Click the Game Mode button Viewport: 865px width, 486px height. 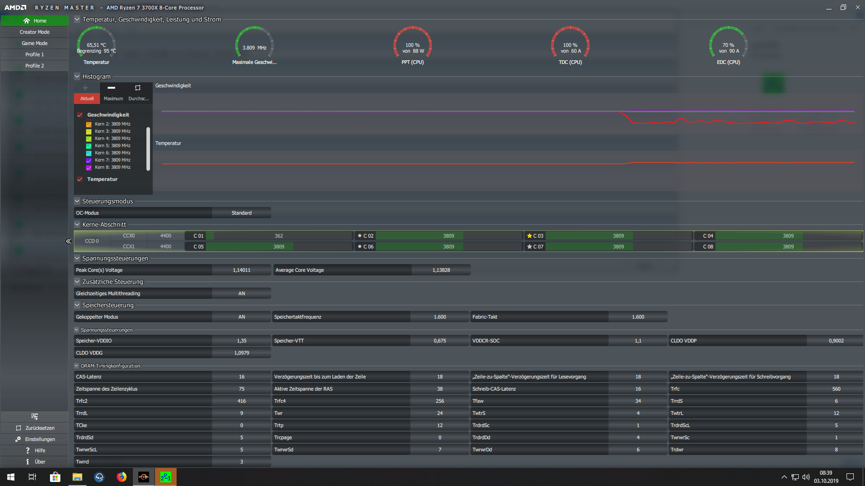tap(35, 43)
